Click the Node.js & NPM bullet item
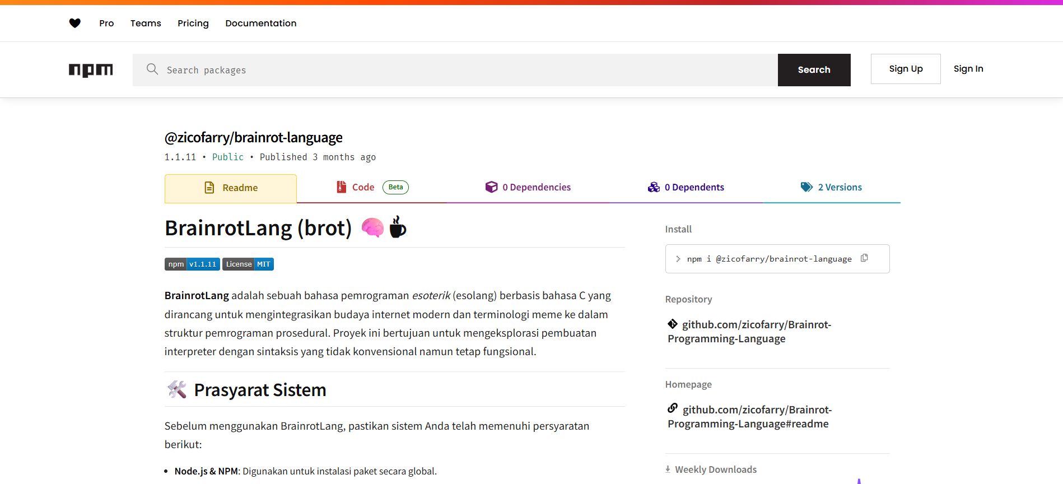Image resolution: width=1063 pixels, height=484 pixels. [305, 471]
